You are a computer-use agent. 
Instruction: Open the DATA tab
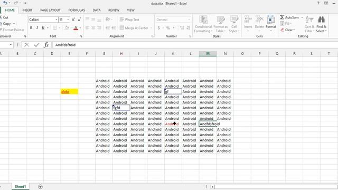click(97, 10)
